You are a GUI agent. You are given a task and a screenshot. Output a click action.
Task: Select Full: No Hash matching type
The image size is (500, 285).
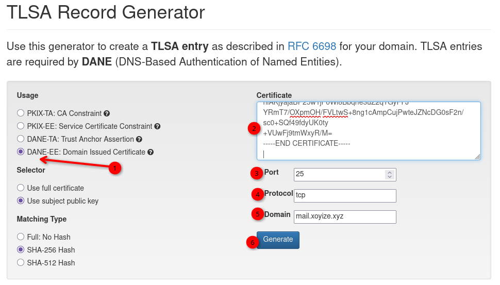point(21,237)
